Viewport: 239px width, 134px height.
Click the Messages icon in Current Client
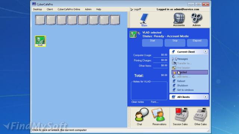tap(174, 59)
